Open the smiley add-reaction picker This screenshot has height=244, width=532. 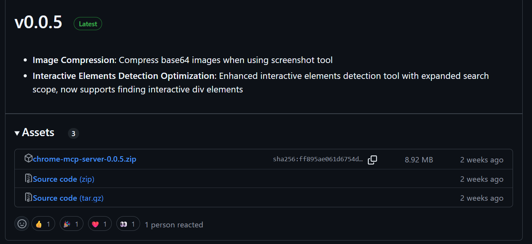point(22,224)
